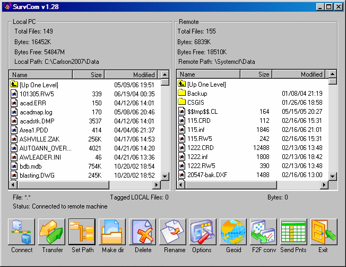Image resolution: width=346 pixels, height=267 pixels.
Task: Click the F2F conv icon
Action: coord(263,231)
